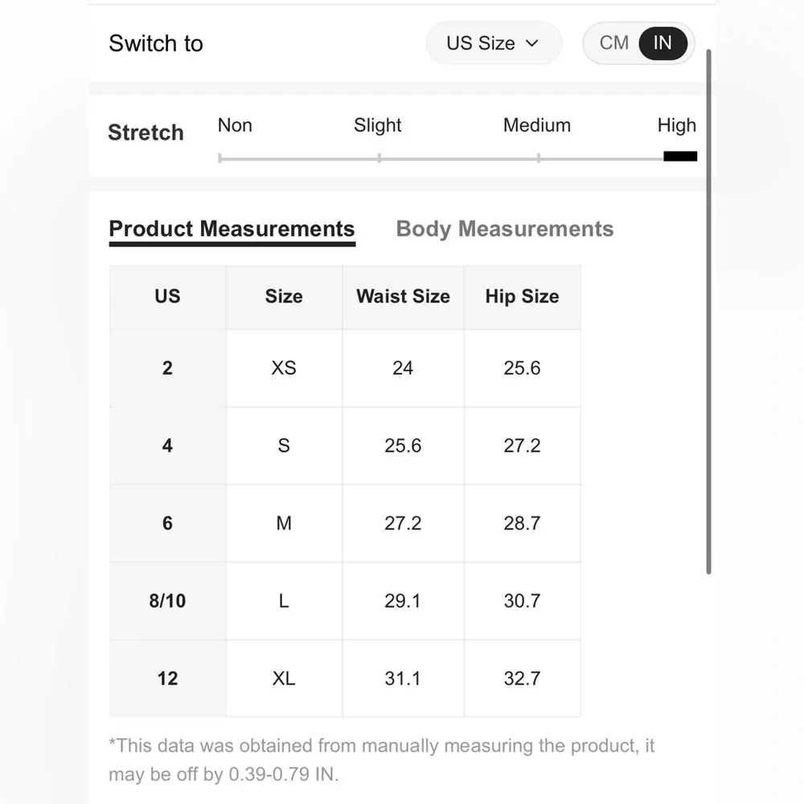Switch units to CM

(x=614, y=43)
